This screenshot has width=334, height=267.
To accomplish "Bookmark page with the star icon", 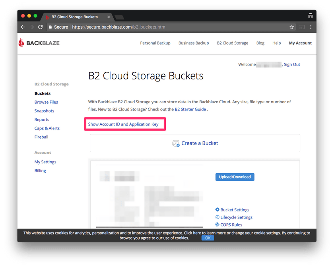I will [x=292, y=27].
